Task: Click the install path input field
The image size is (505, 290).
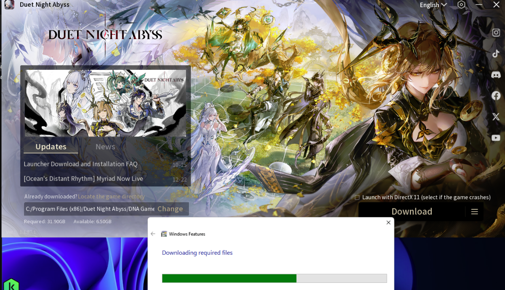Action: (90, 209)
